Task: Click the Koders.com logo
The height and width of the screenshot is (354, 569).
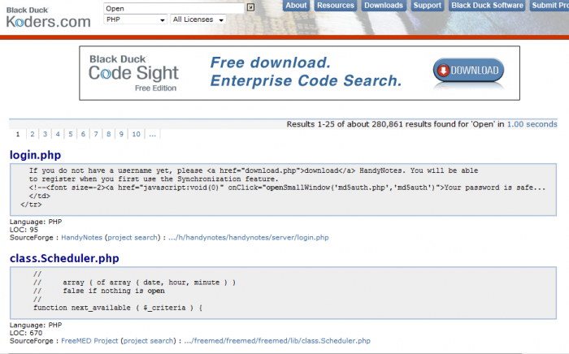Action: coord(48,17)
